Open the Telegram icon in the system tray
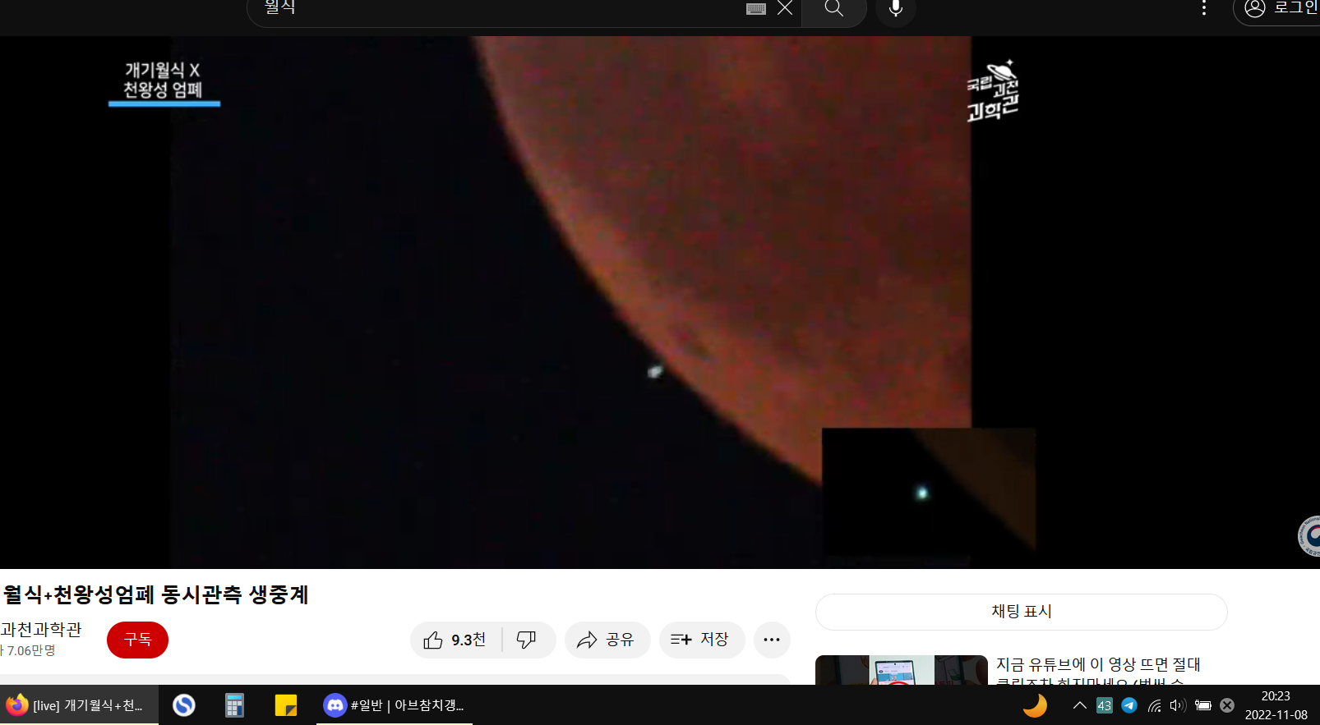The image size is (1320, 725). tap(1129, 705)
